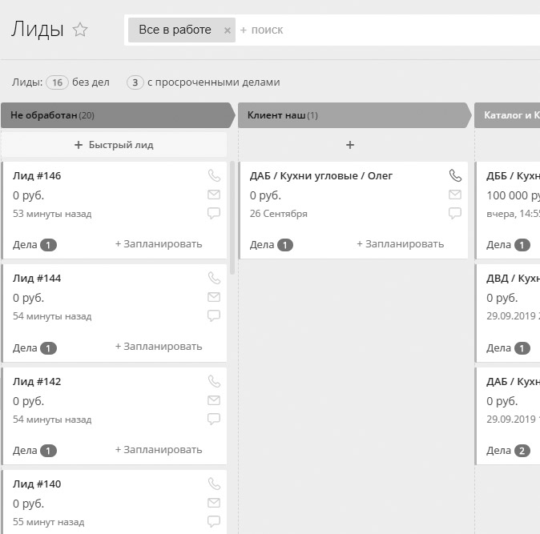Click the phone icon on Лид #142
This screenshot has width=540, height=534.
[214, 381]
